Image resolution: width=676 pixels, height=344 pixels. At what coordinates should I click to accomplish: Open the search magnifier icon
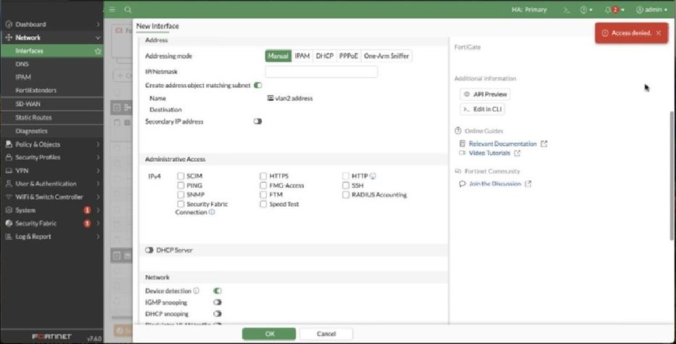point(128,9)
